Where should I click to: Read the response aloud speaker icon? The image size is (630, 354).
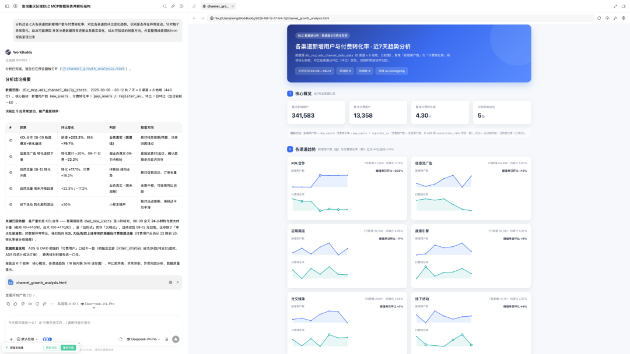[30, 304]
